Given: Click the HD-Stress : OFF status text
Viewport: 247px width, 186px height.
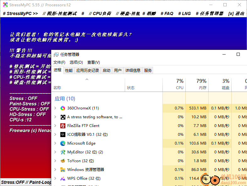Looking at the screenshot, I should (28, 114).
